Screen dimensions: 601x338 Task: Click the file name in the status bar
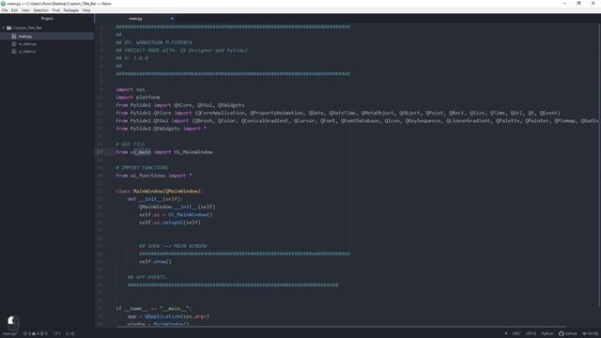tap(10, 334)
